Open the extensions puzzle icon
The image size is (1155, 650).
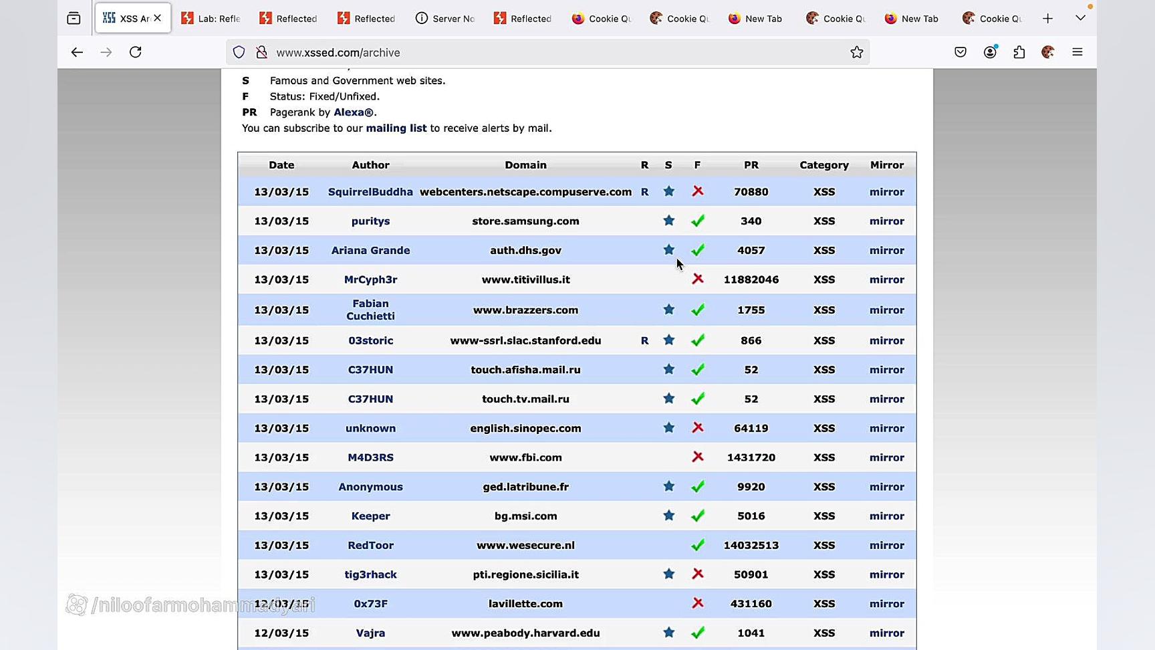coord(1019,52)
